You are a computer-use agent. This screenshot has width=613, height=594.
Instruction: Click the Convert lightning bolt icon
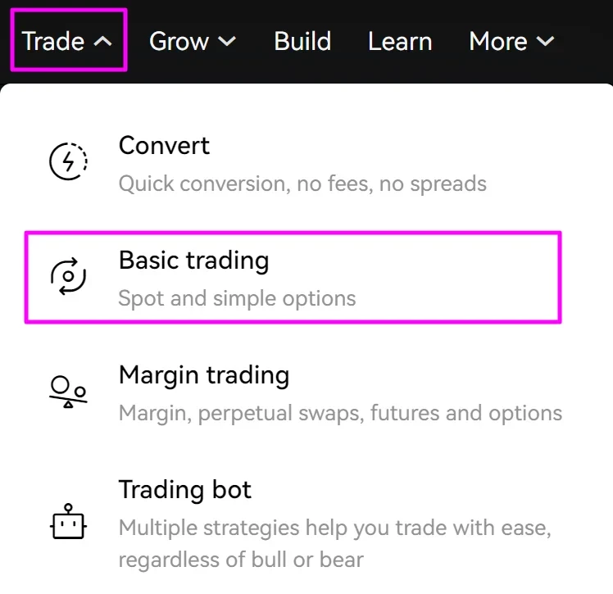point(69,161)
